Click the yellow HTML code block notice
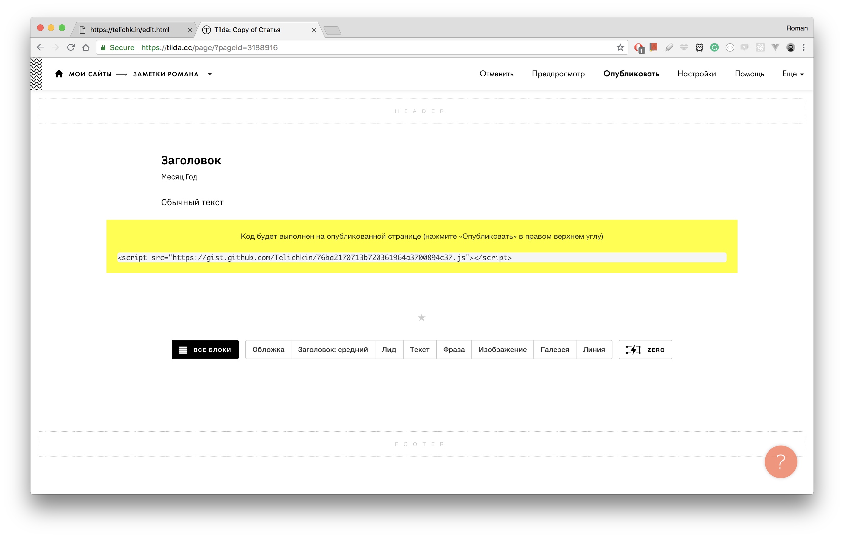 coord(422,246)
